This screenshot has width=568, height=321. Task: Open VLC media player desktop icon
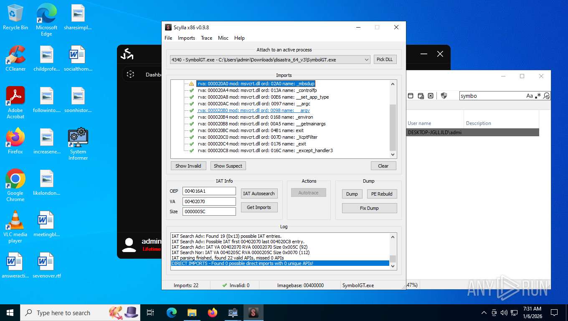[15, 227]
